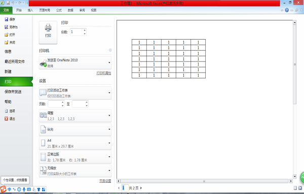Image resolution: width=304 pixels, height=194 pixels.
Task: Click the Sogou input method S icon
Action: pos(4,189)
